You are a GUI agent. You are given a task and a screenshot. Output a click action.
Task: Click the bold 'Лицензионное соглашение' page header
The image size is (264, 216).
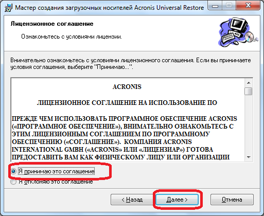click(52, 24)
